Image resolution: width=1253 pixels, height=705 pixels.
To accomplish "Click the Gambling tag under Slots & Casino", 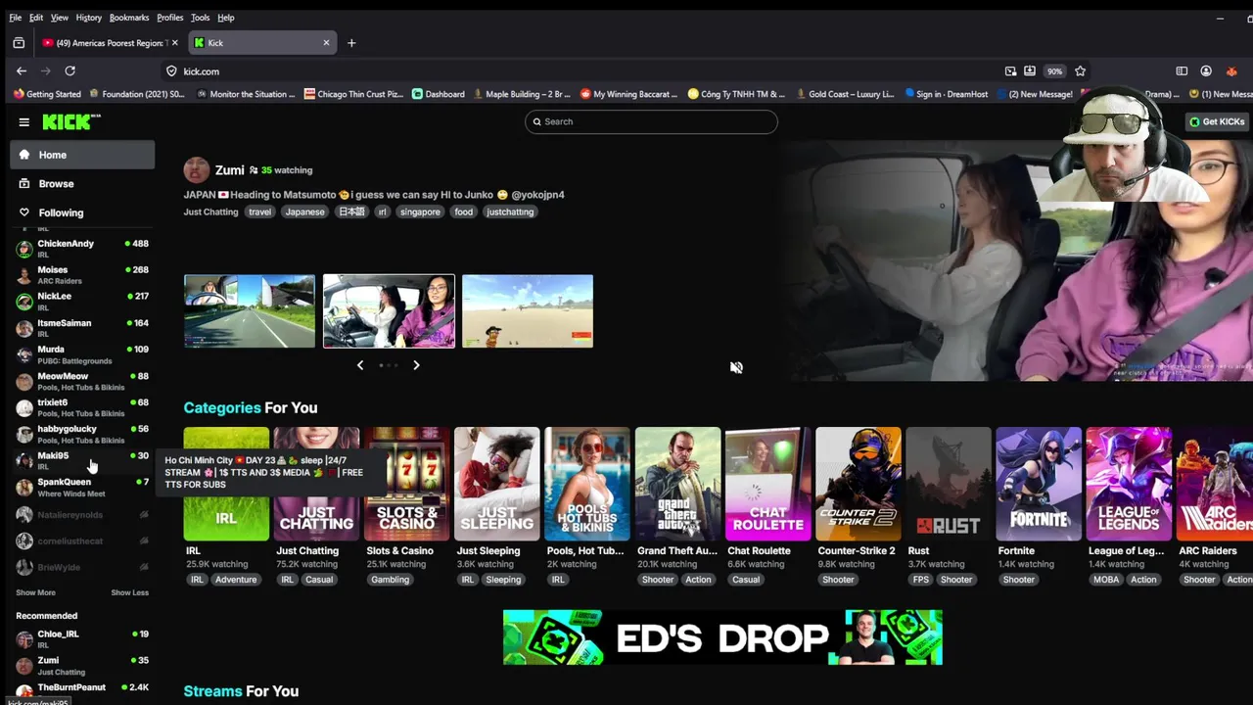I will (390, 580).
